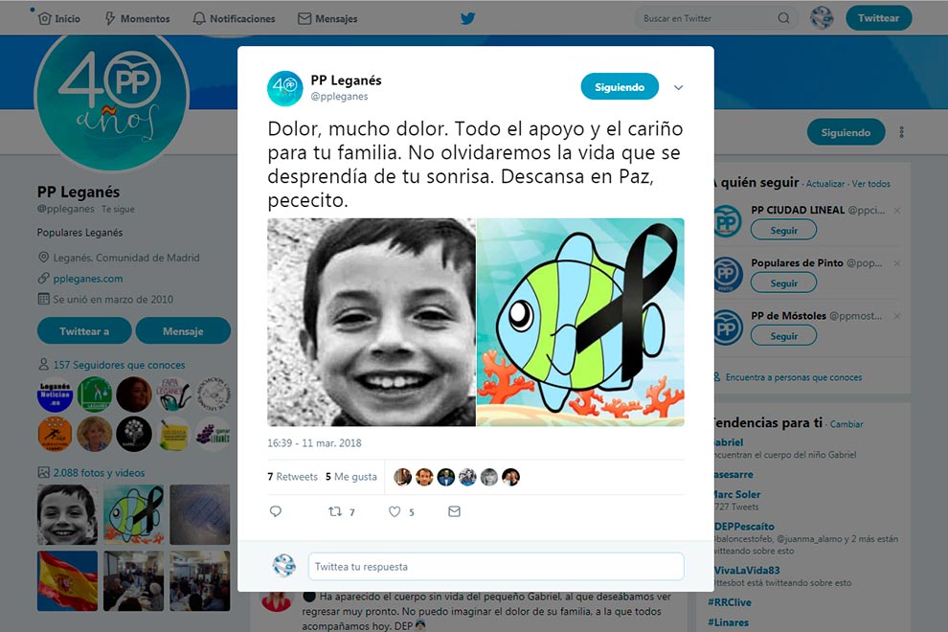
Task: Follow PP CIUDAD LINEAL with Seguir
Action: [x=783, y=230]
